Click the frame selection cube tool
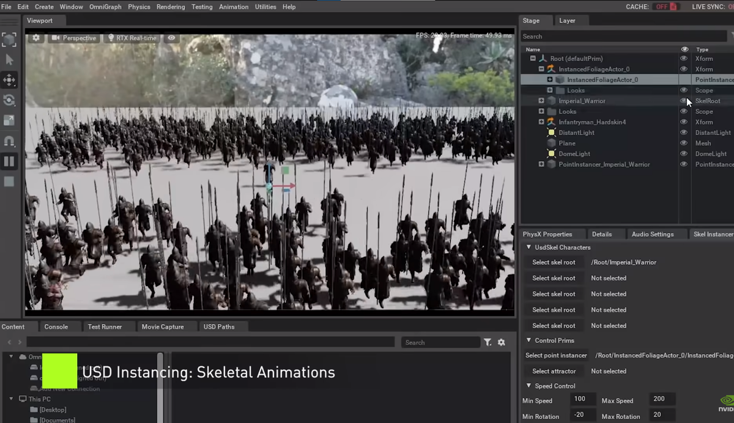 pos(9,40)
